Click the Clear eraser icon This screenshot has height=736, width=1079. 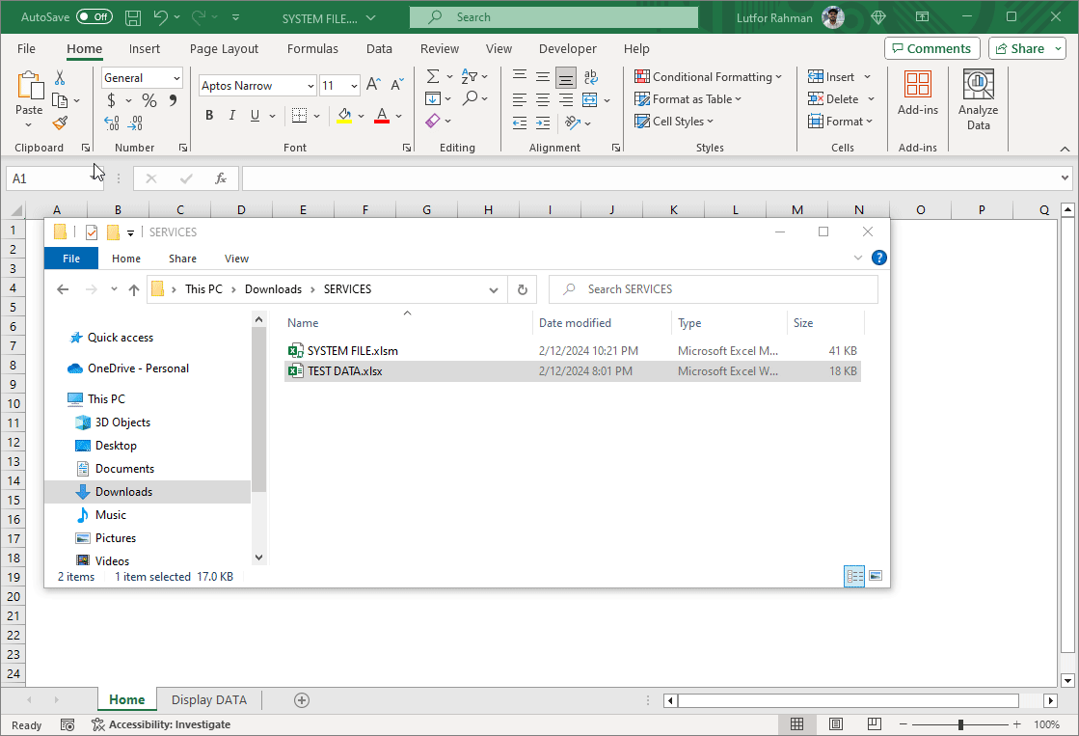pos(433,121)
